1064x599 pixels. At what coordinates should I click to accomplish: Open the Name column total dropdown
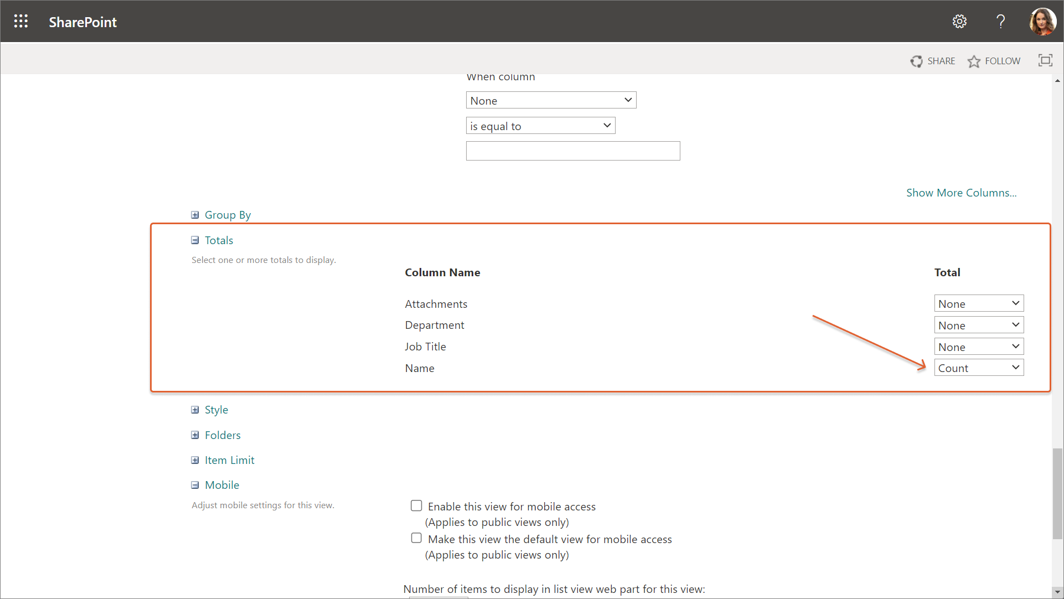978,368
